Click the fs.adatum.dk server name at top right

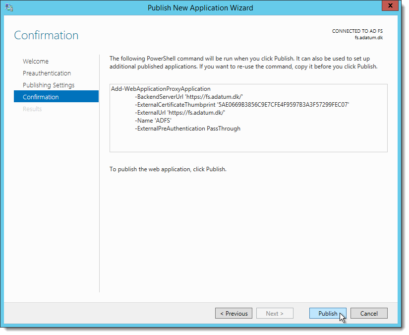pyautogui.click(x=368, y=37)
